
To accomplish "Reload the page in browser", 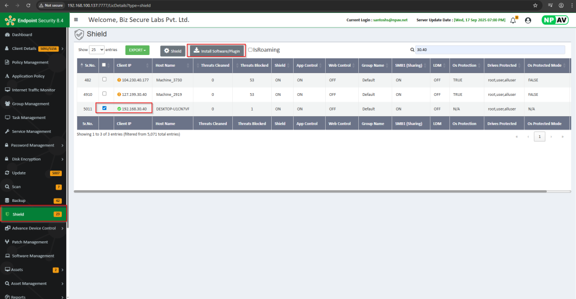I will point(28,5).
